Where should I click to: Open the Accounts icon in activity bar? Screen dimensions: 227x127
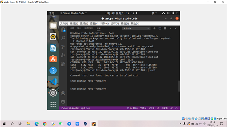63,93
